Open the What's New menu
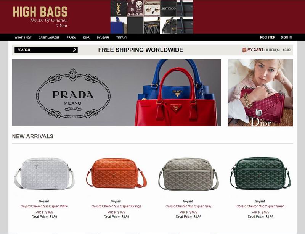 pos(23,37)
